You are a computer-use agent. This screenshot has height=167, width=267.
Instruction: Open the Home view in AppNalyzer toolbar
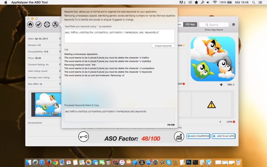coord(30,24)
